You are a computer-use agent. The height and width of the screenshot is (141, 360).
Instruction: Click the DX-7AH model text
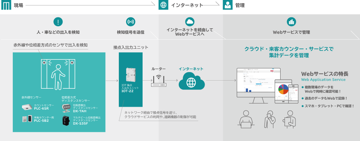coord(80,111)
